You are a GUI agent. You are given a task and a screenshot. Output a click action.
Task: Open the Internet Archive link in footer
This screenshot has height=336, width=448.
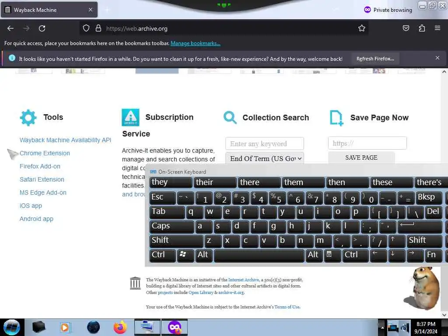tap(243, 280)
